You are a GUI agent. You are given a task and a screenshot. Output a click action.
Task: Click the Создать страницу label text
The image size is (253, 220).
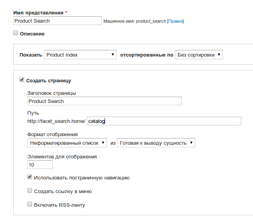pyautogui.click(x=48, y=81)
